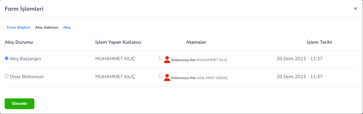Switch to the Akış Adımları tab
Image resolution: width=363 pixels, height=114 pixels.
pos(47,27)
